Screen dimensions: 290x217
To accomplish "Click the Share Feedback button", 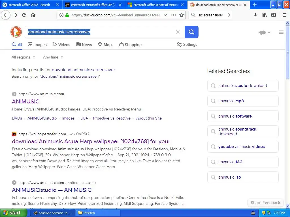I will (x=265, y=203).
